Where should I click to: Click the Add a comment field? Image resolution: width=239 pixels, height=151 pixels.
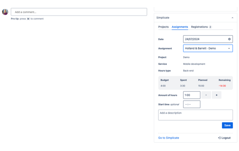click(79, 12)
